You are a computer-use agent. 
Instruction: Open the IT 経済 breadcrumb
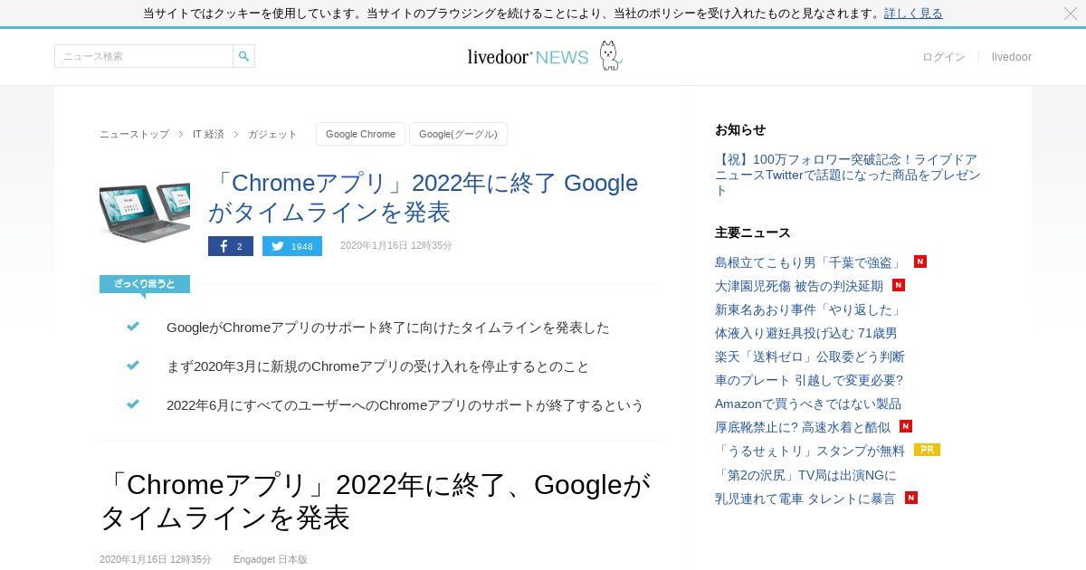208,134
